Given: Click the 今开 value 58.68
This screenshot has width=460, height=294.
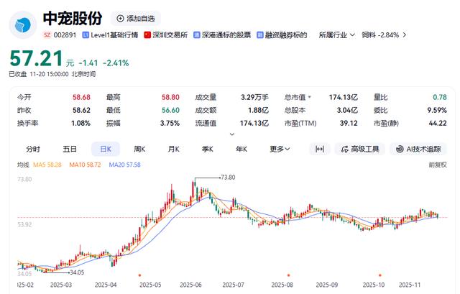Looking at the screenshot, I should pos(81,97).
